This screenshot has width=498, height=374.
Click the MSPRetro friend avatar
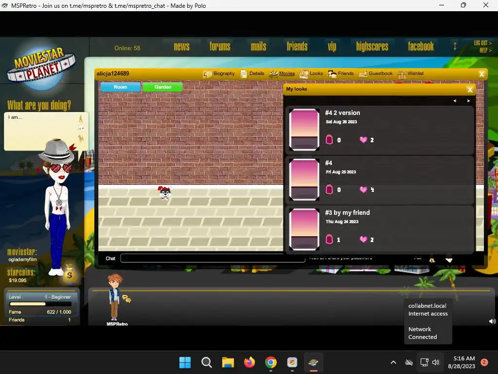pos(114,298)
